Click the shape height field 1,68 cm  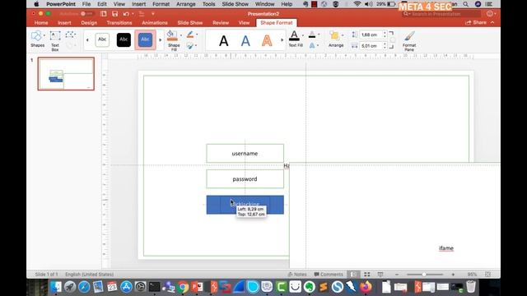tap(371, 35)
